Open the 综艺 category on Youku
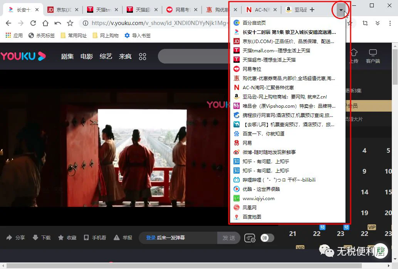The image size is (398, 269). point(106,56)
